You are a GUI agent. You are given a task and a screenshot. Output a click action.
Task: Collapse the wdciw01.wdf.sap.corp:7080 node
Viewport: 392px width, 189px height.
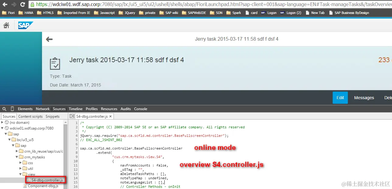click(2, 128)
